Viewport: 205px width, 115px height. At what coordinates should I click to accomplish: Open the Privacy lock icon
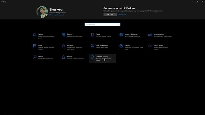click(63, 57)
